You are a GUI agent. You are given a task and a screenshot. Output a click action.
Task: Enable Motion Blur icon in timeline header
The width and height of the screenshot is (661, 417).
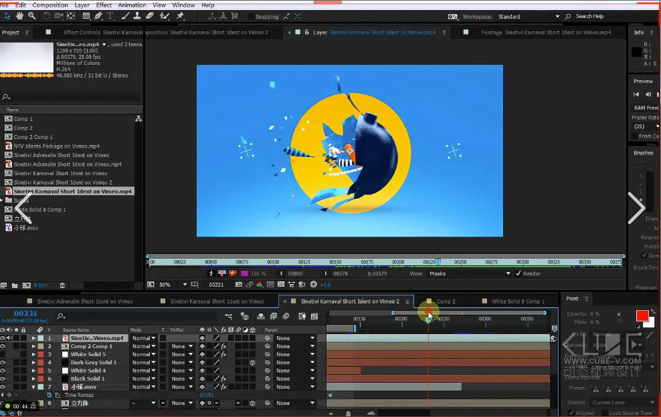(286, 316)
